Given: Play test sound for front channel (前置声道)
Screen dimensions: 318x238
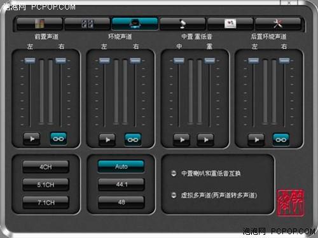Looking at the screenshot, I should pyautogui.click(x=32, y=139).
